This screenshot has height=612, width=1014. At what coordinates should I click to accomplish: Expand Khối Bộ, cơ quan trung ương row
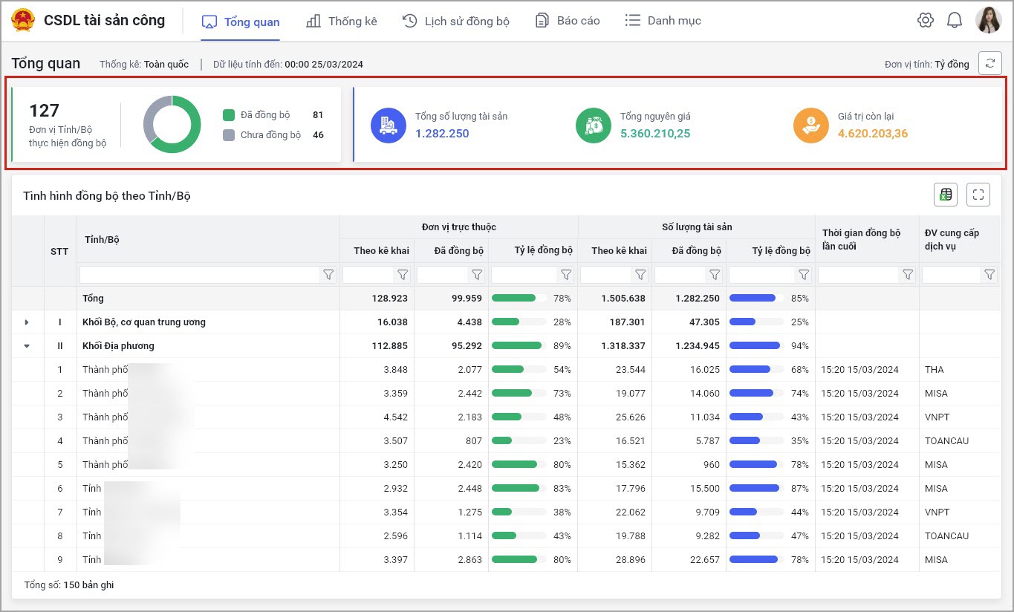(27, 322)
